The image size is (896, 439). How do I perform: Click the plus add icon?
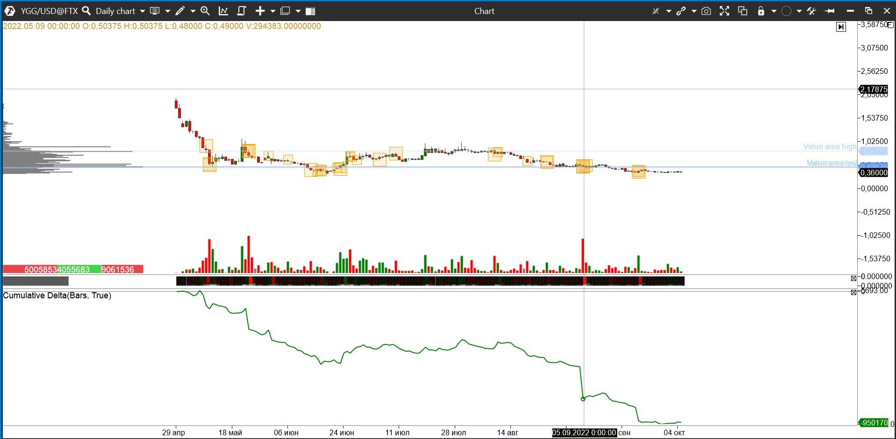260,11
